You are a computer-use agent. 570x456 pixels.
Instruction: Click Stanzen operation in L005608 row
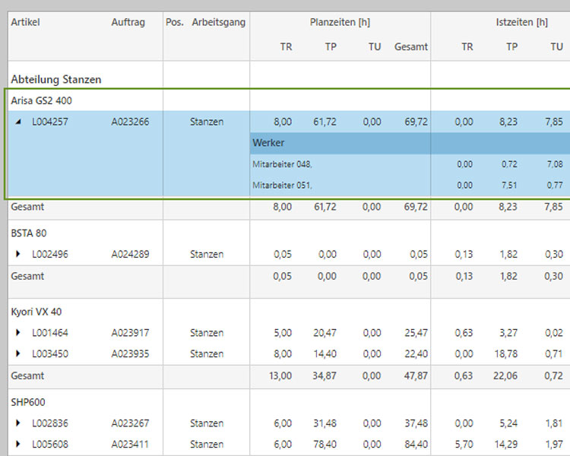coord(207,445)
